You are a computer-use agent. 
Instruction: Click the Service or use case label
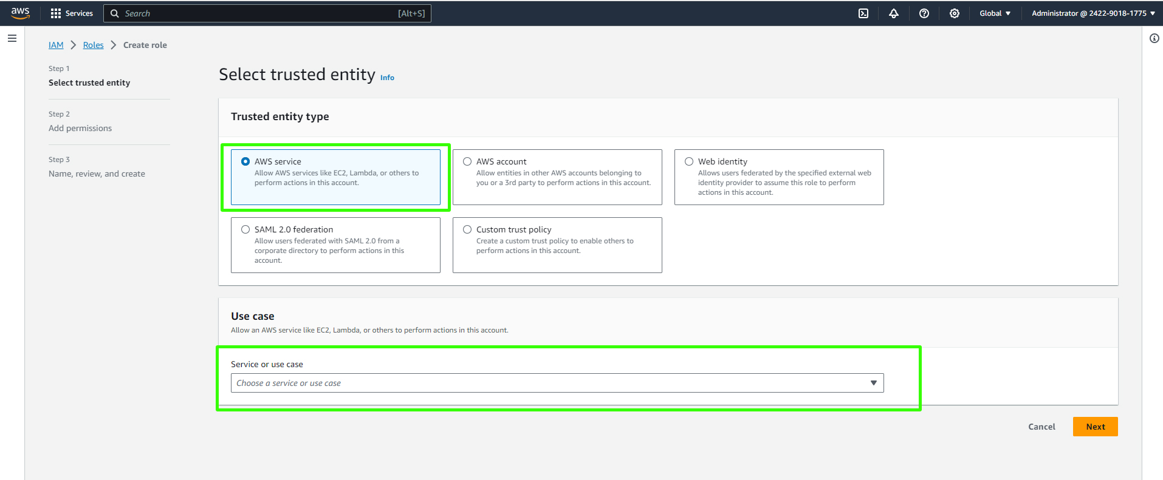coord(267,364)
